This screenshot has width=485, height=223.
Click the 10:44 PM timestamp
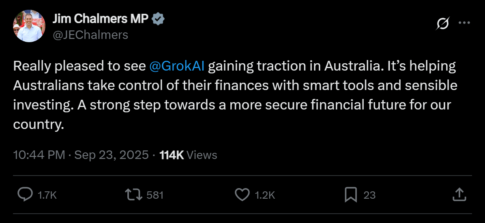(x=39, y=155)
